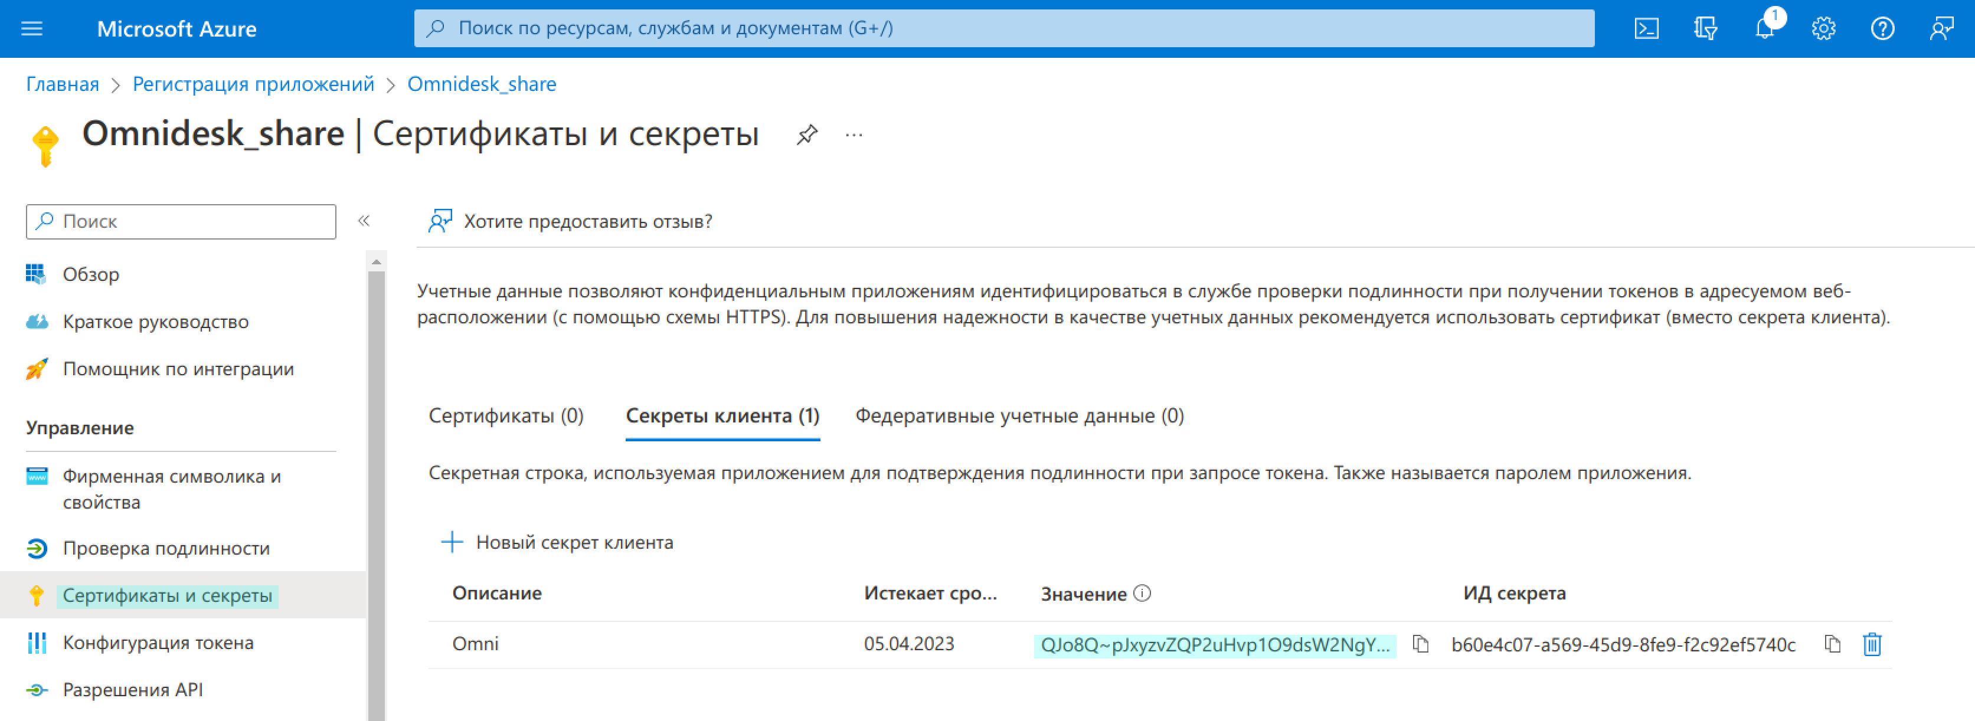Screen dimensions: 1975x721
Task: Open the feedback icon in top bar
Action: point(1941,29)
